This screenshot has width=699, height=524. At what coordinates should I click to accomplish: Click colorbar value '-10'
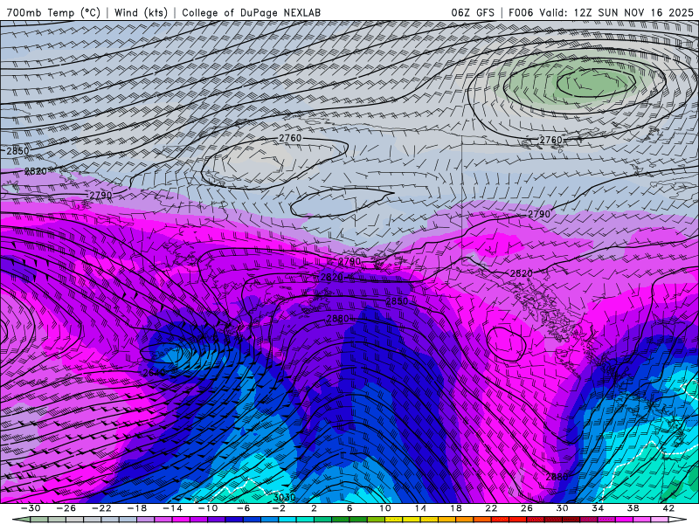(208, 508)
